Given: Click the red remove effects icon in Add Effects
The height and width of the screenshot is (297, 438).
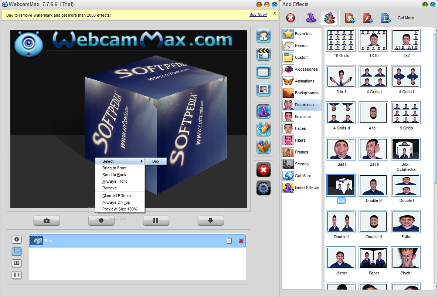Looking at the screenshot, I should 291,18.
